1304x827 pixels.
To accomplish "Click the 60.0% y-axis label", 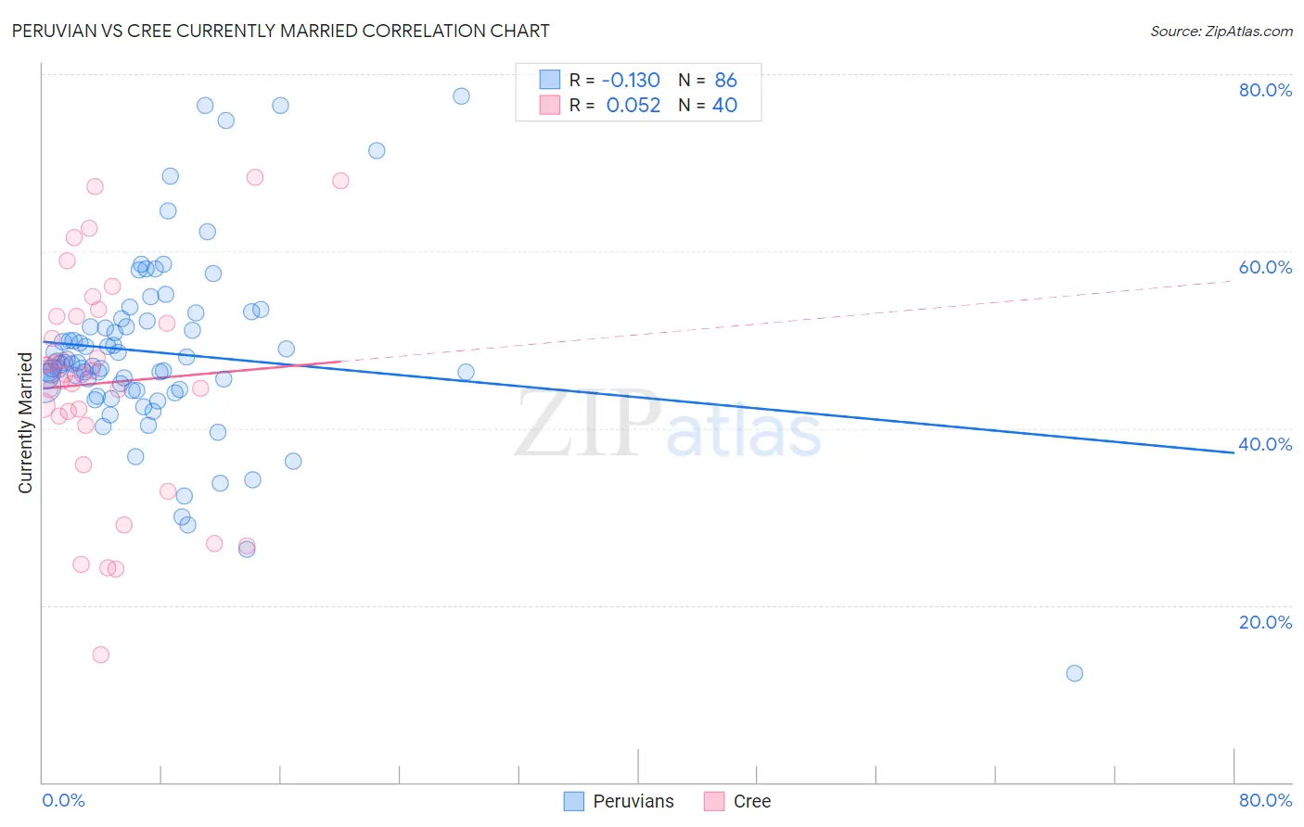I will (1265, 267).
